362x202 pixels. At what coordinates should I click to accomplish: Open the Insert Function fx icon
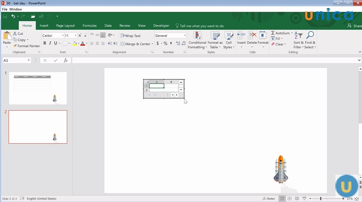pos(66,60)
